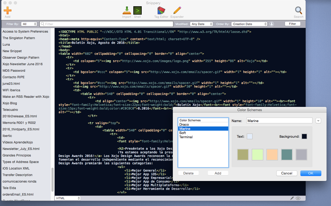The image size is (331, 206).
Task: Open the Tag Editor
Action: click(161, 10)
